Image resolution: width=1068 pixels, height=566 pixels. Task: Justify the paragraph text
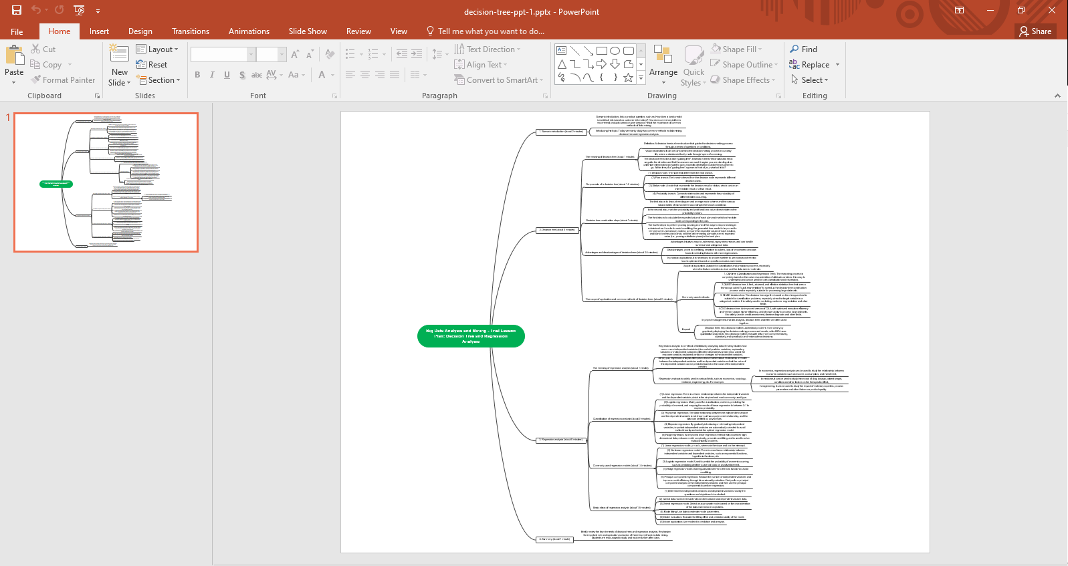395,75
